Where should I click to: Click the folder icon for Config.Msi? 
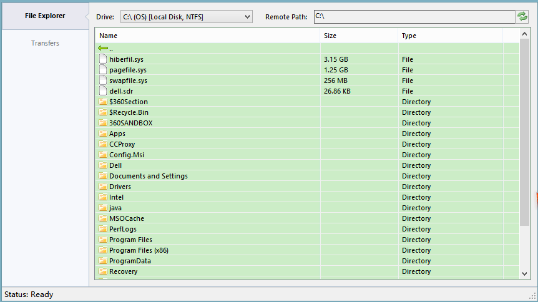[102, 155]
